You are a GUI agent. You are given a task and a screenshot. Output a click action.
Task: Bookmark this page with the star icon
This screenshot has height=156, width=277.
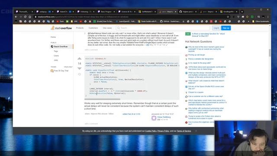[228, 17]
